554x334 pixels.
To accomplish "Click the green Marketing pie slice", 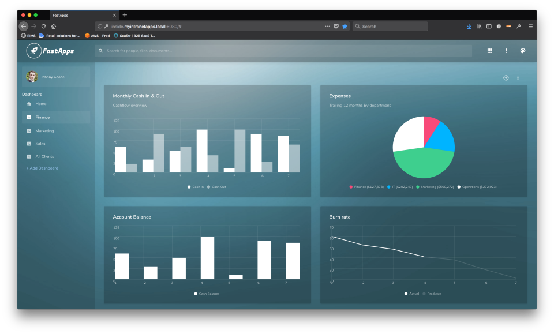I will pos(423,164).
